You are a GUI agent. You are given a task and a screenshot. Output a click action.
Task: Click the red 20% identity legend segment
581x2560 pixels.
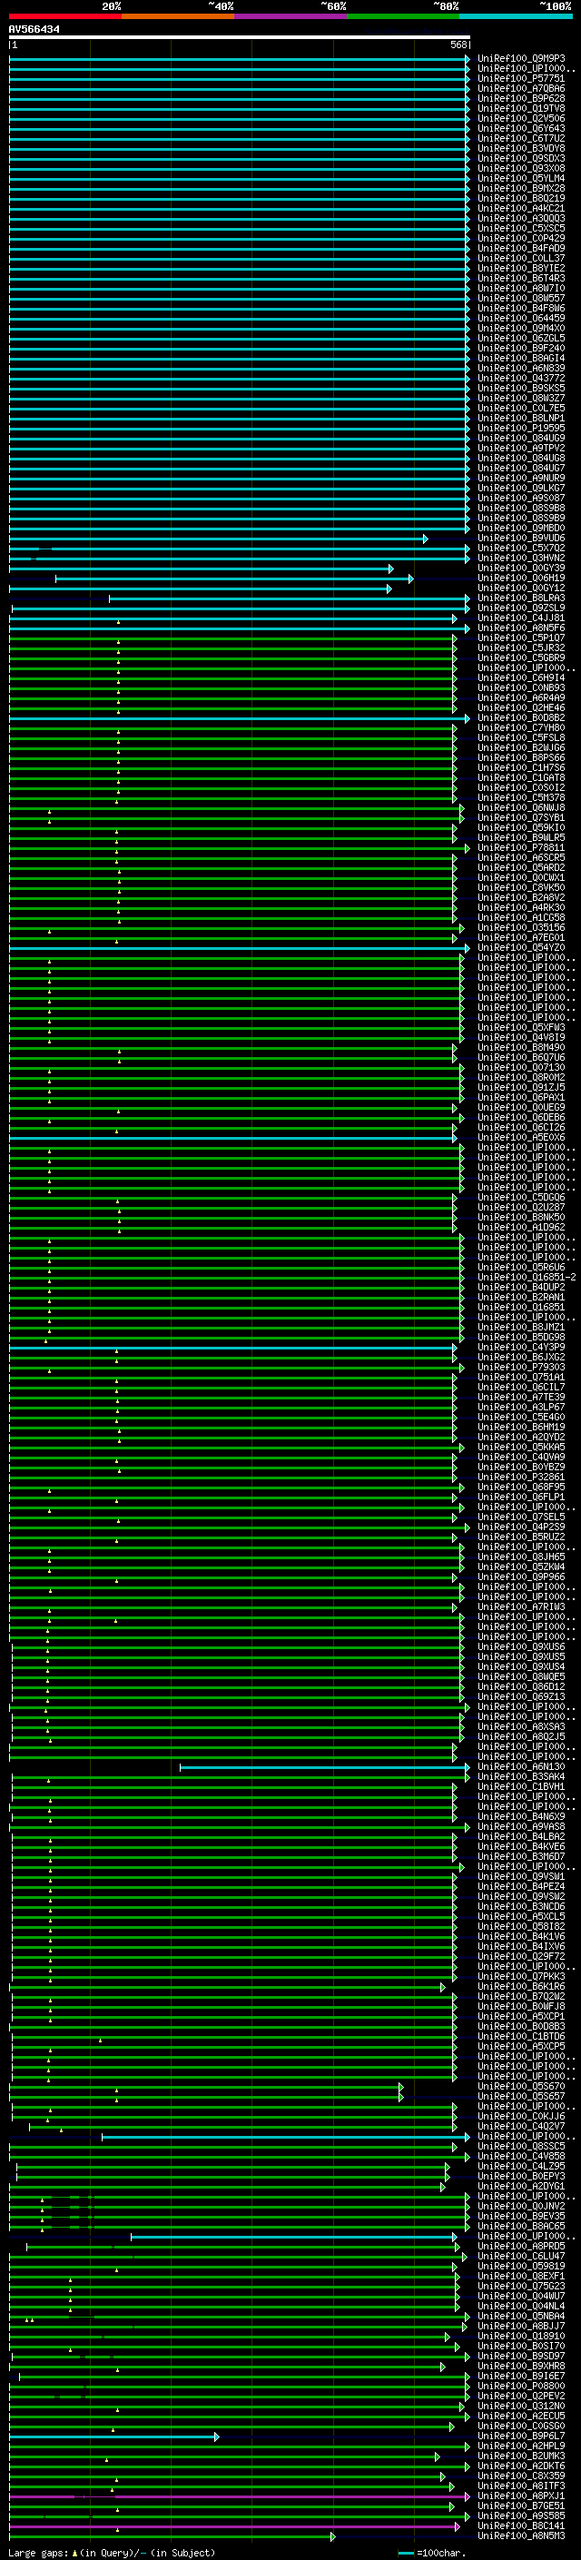(64, 16)
